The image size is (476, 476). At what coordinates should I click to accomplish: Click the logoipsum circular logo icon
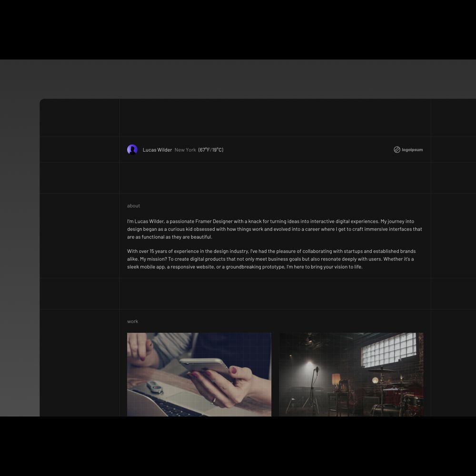click(397, 149)
